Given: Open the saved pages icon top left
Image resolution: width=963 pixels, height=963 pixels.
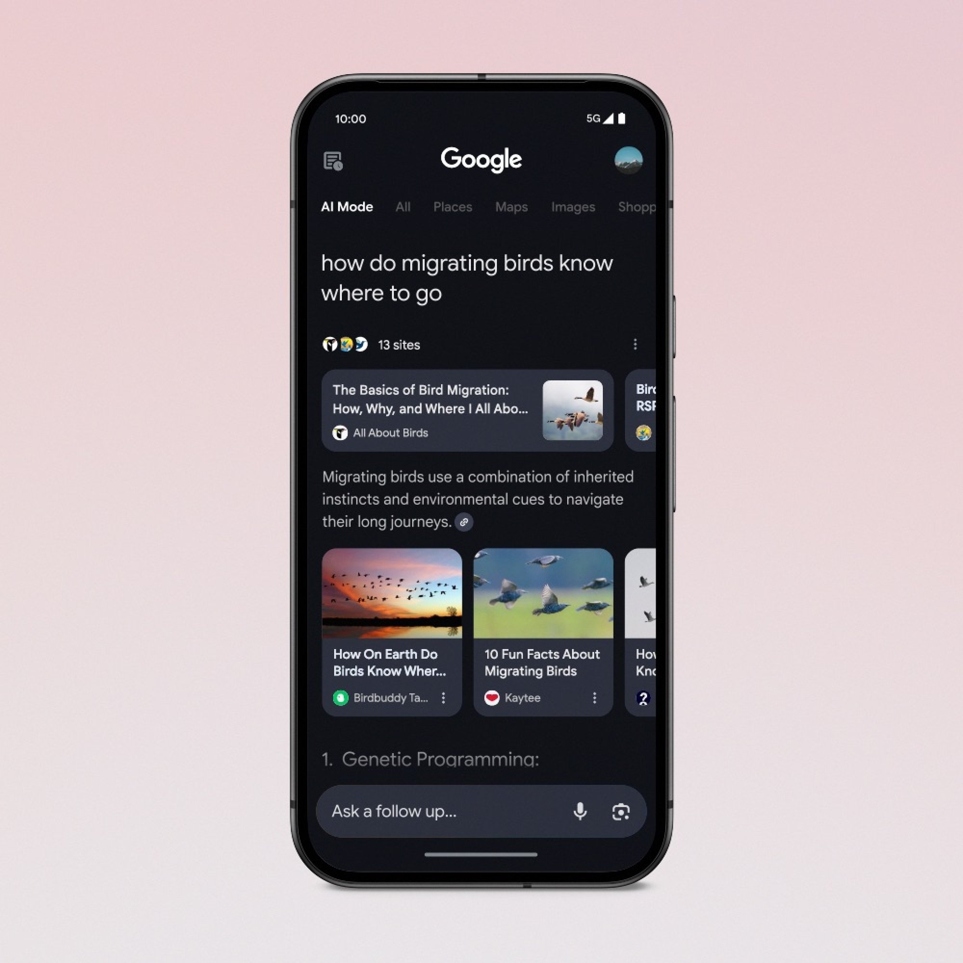Looking at the screenshot, I should tap(332, 160).
